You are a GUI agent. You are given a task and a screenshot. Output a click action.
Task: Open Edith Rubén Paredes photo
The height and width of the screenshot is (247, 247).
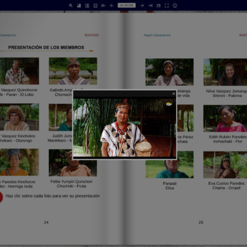(225, 119)
